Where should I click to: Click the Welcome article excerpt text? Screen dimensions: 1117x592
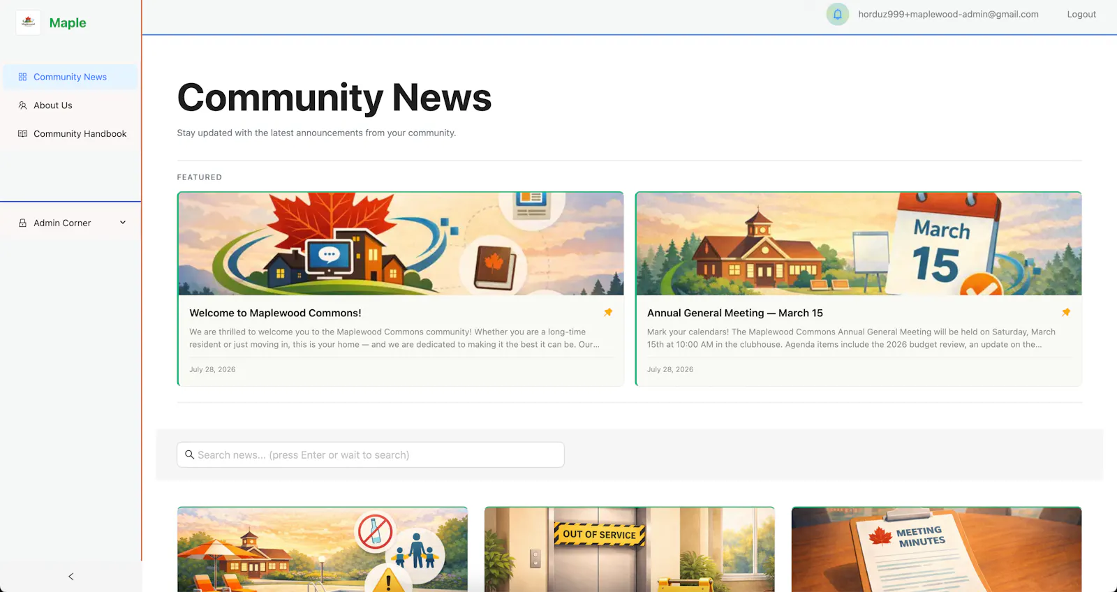[x=394, y=338]
